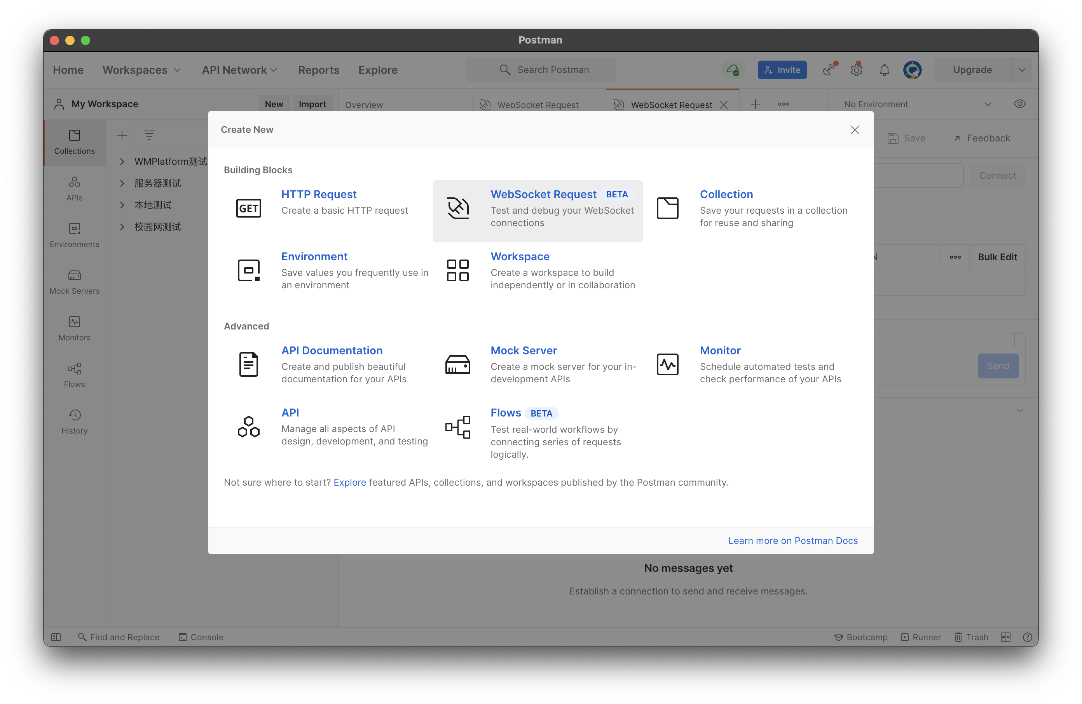Click the Search Postman field
Image resolution: width=1082 pixels, height=704 pixels.
pyautogui.click(x=541, y=70)
